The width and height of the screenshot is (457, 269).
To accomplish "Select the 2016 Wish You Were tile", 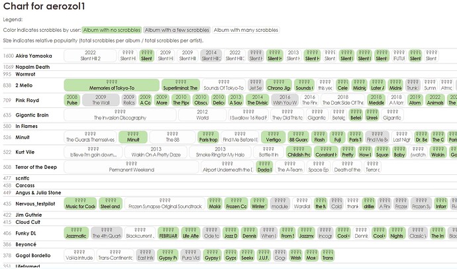I will [x=285, y=100].
